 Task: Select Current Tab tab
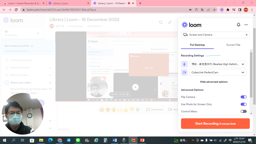coord(233,45)
